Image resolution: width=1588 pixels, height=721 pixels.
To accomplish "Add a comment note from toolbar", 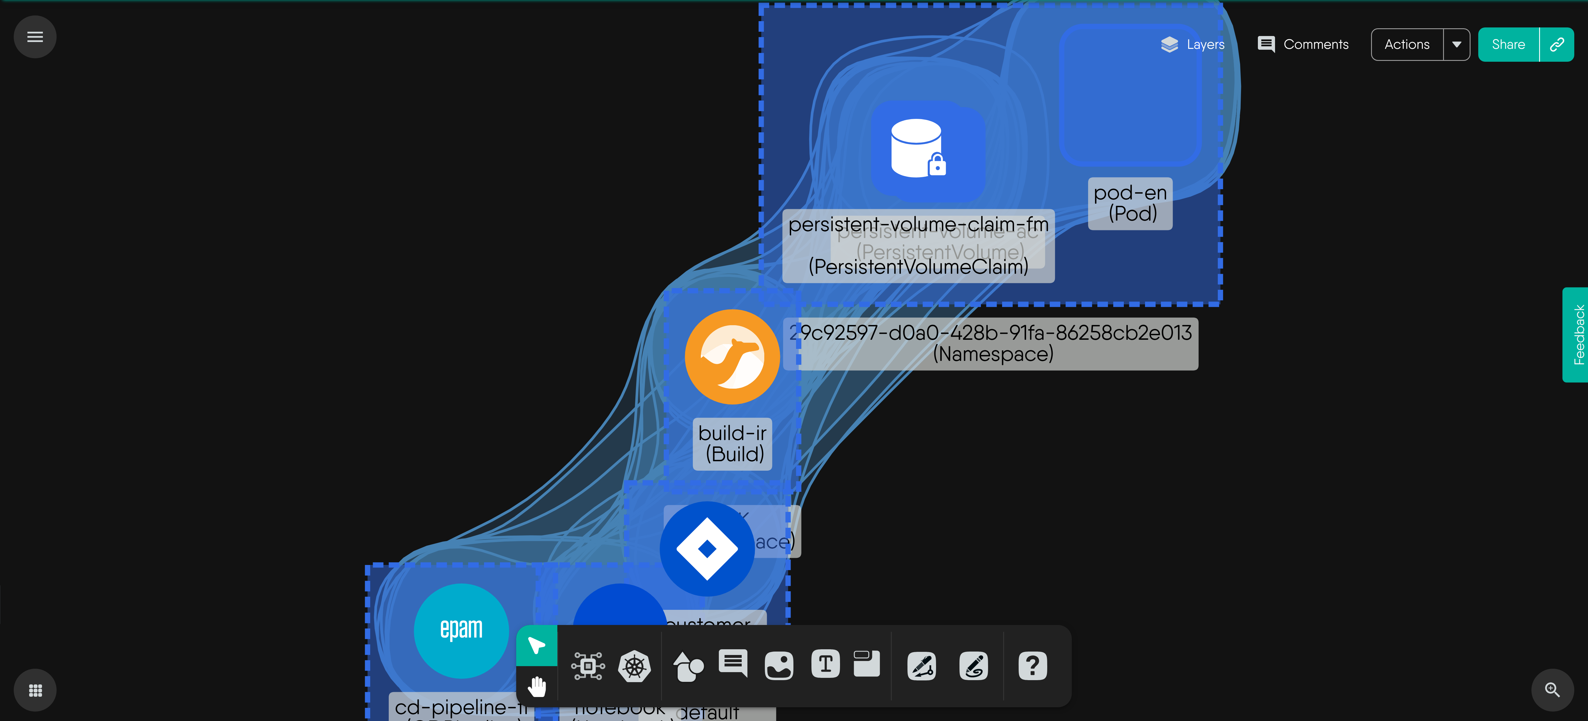I will coord(733,664).
